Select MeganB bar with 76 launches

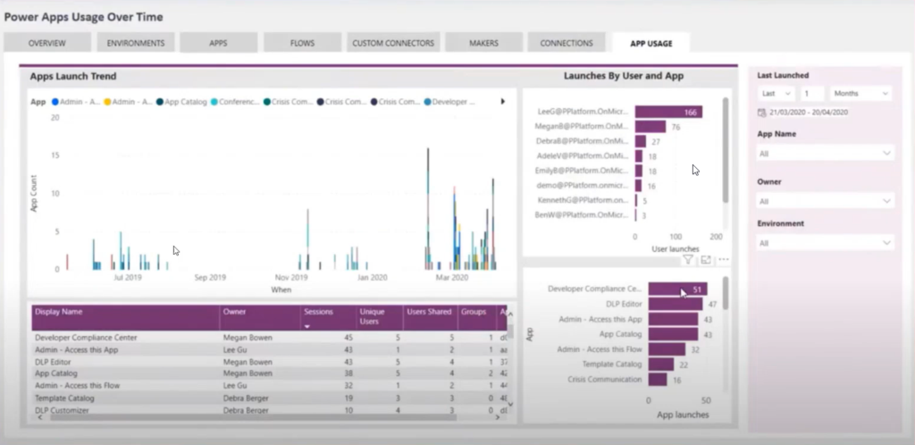(x=651, y=127)
